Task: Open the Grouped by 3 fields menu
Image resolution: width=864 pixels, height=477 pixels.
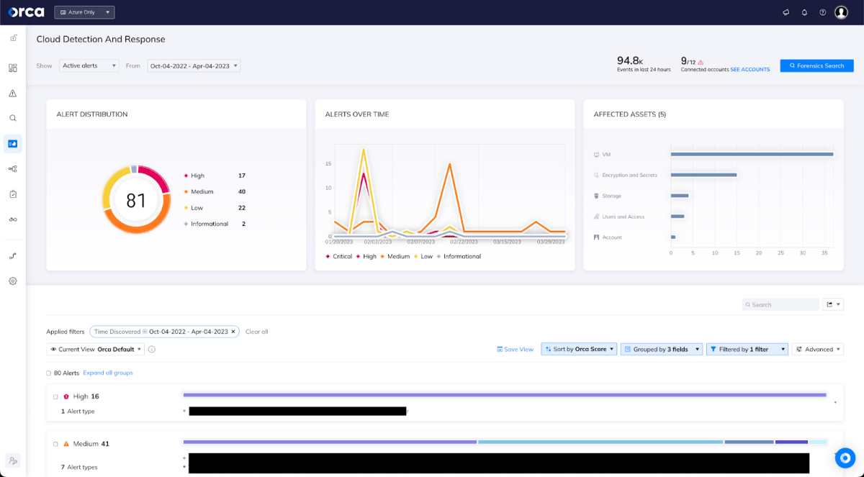Action: (661, 349)
